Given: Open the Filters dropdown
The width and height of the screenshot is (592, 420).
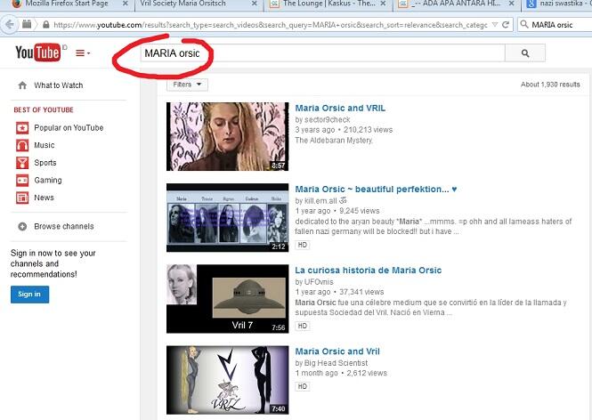Looking at the screenshot, I should tap(187, 85).
